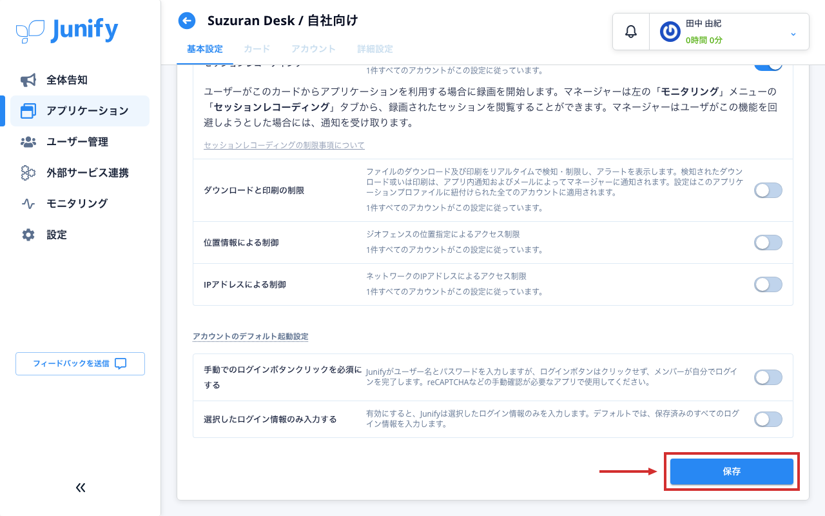Viewport: 825px width, 516px height.
Task: Select ユーザー管理 in the sidebar
Action: pos(80,142)
